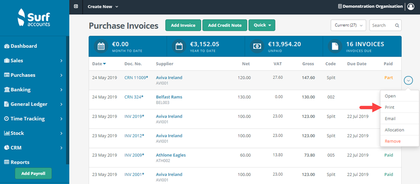Click the Add Invoice button
Viewport: 420px width, 184px height.
[x=183, y=25]
